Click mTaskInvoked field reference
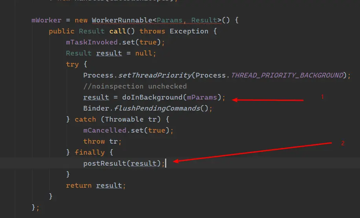Screen dimensions: 360x218 pyautogui.click(x=92, y=42)
